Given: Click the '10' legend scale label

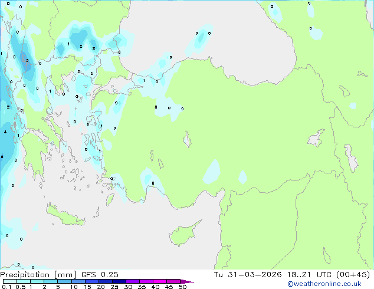Looking at the screenshot, I should 74,287.
